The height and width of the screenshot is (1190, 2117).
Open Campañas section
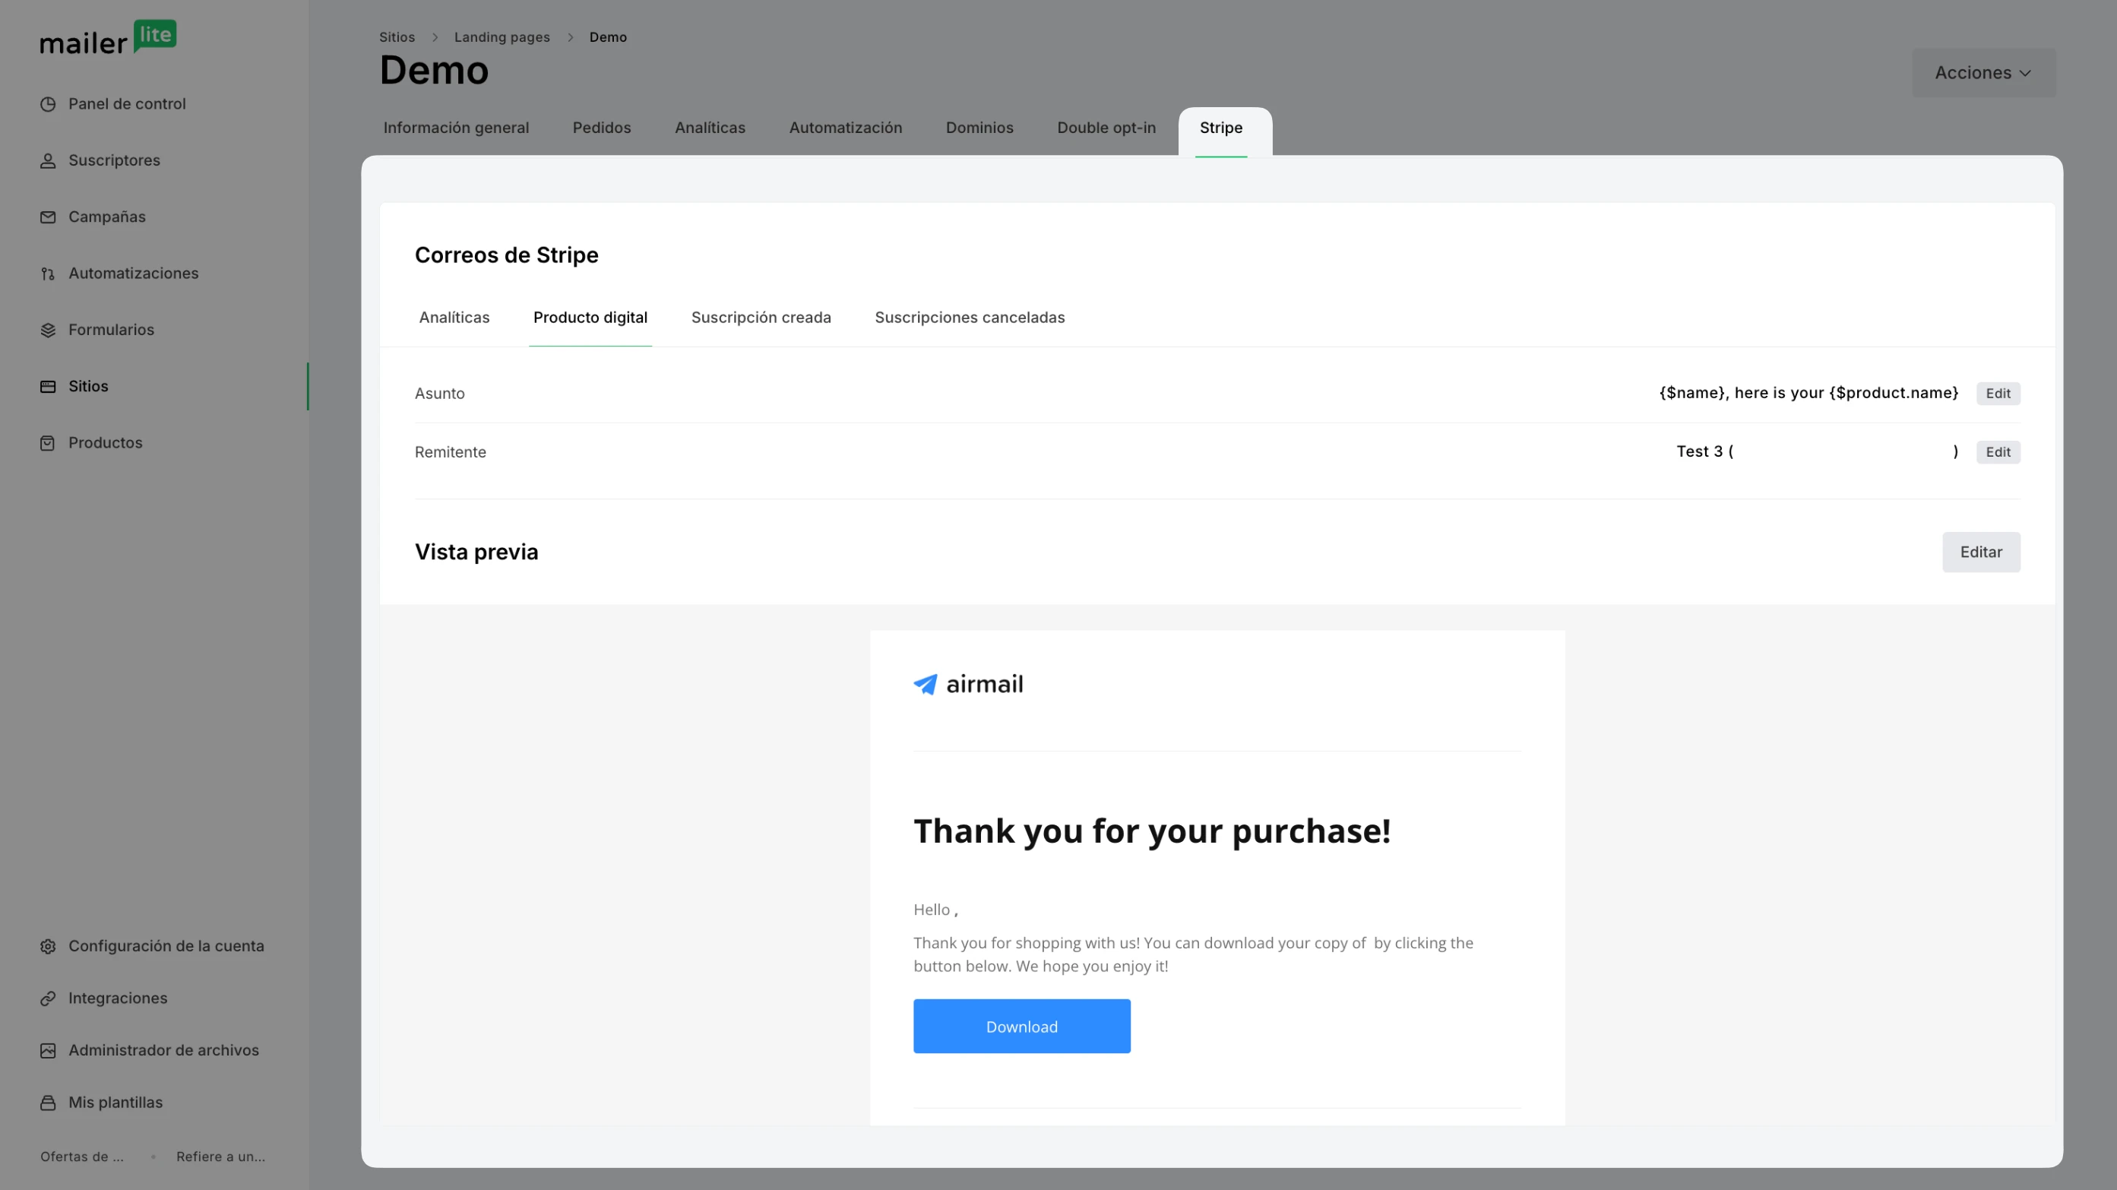(107, 218)
